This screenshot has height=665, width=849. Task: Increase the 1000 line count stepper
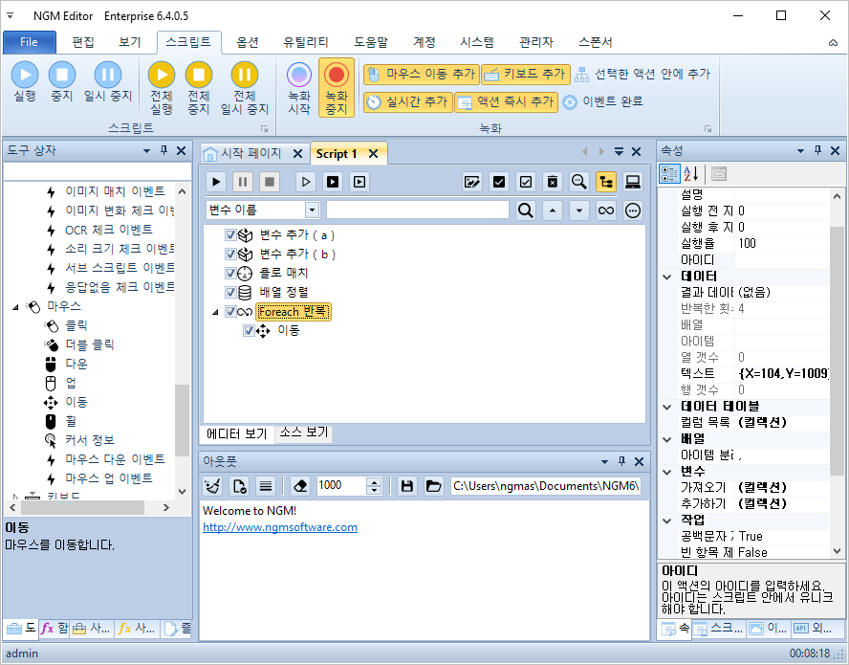(374, 481)
